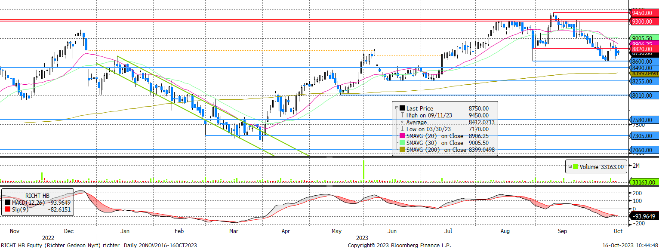Click the Low marker icon in legend

[x=402, y=129]
